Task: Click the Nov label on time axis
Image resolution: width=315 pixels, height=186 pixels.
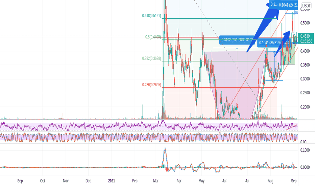Action: point(66,181)
